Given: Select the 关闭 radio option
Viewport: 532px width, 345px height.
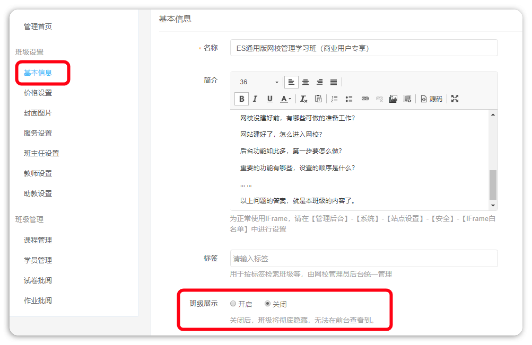Looking at the screenshot, I should [268, 304].
